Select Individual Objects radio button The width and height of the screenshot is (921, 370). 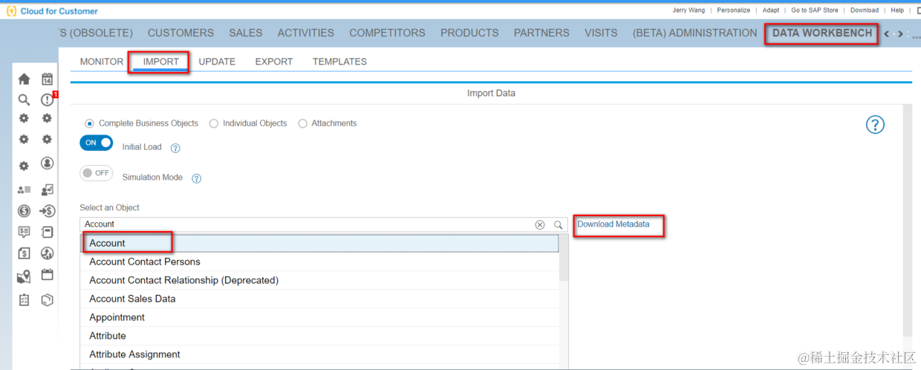214,123
